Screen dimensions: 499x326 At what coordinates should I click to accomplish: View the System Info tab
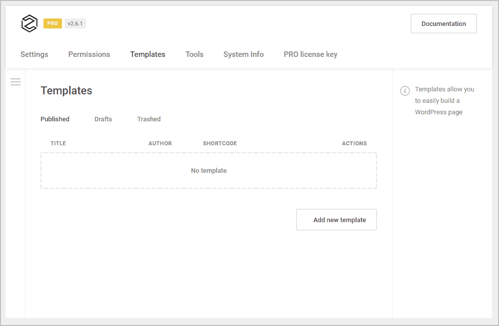[243, 54]
